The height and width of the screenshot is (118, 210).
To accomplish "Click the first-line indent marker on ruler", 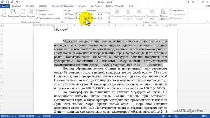I will coord(63,25).
